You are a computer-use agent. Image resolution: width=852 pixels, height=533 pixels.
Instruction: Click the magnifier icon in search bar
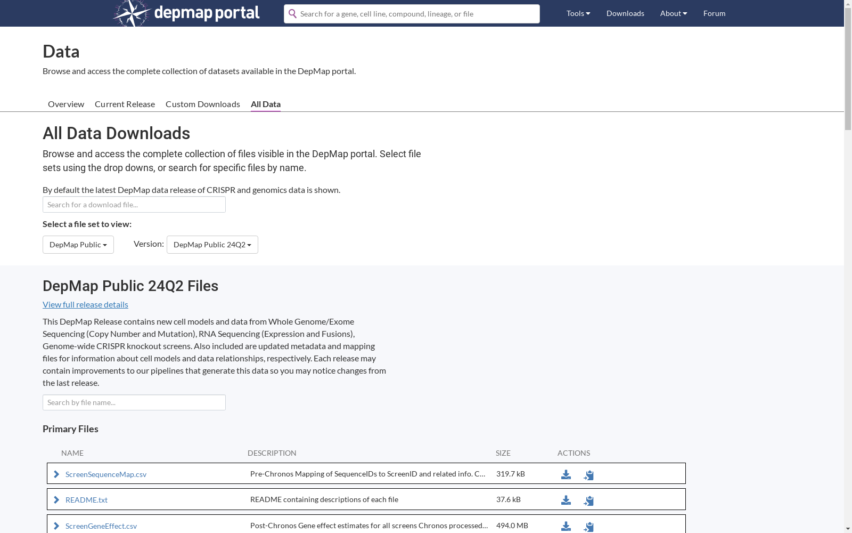pyautogui.click(x=293, y=14)
